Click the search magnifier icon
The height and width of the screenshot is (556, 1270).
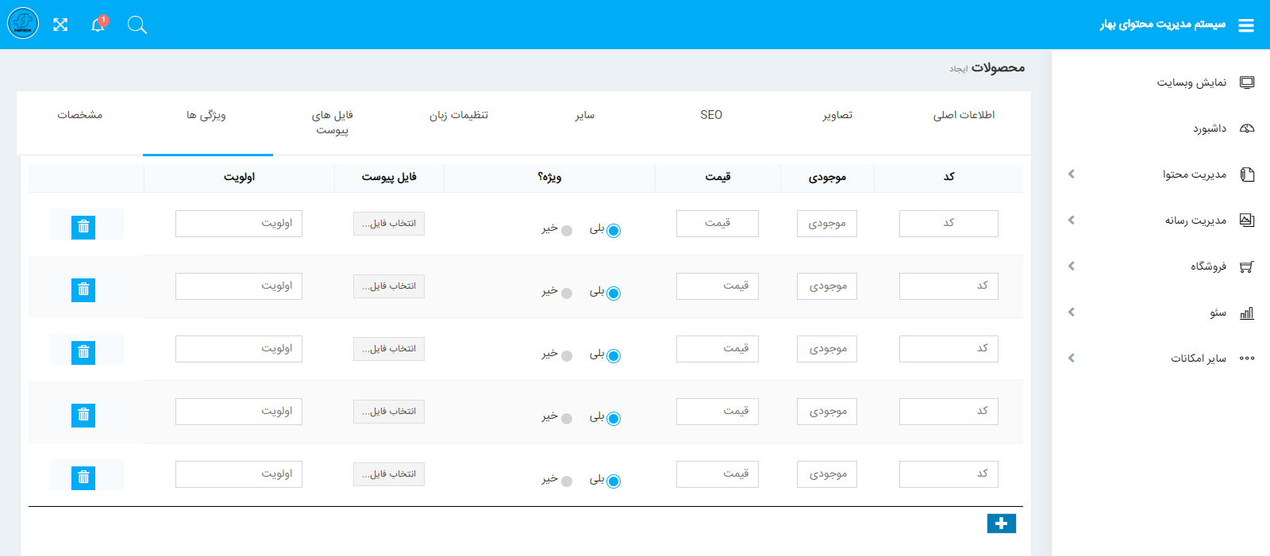(x=137, y=25)
